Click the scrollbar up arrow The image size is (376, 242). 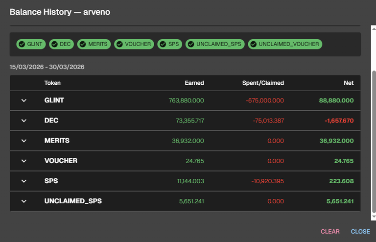[x=374, y=28]
